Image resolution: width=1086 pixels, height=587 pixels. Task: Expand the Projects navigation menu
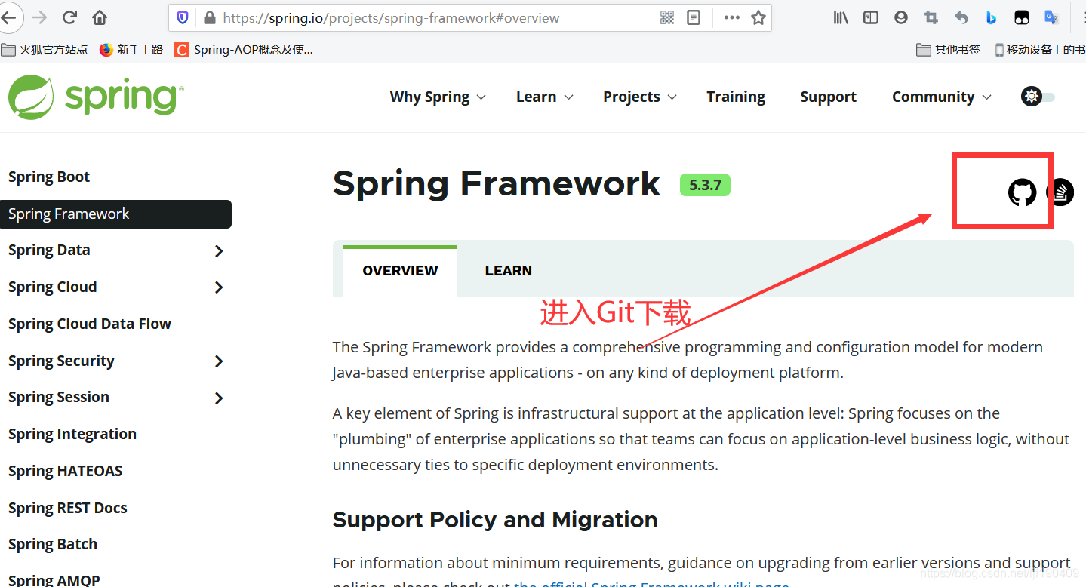640,97
